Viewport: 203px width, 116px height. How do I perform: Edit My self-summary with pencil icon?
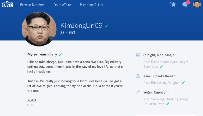[61, 54]
